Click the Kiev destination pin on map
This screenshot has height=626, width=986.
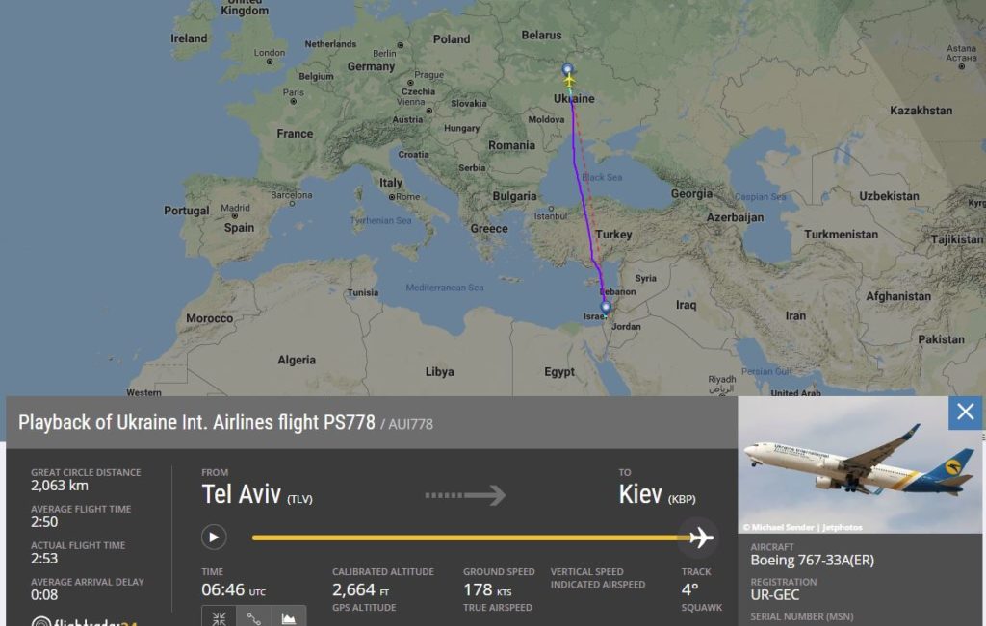(567, 69)
